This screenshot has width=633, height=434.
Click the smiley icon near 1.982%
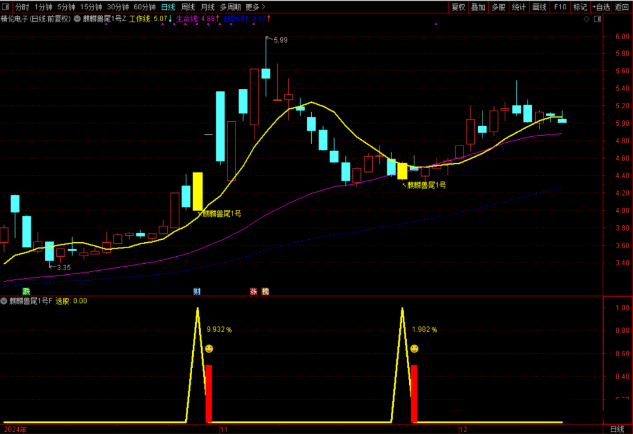414,349
